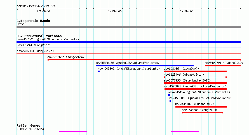The height and width of the screenshot is (135, 249).
Task: Click the 17199500 ruler coordinate
Action: pyautogui.click(x=115, y=11)
